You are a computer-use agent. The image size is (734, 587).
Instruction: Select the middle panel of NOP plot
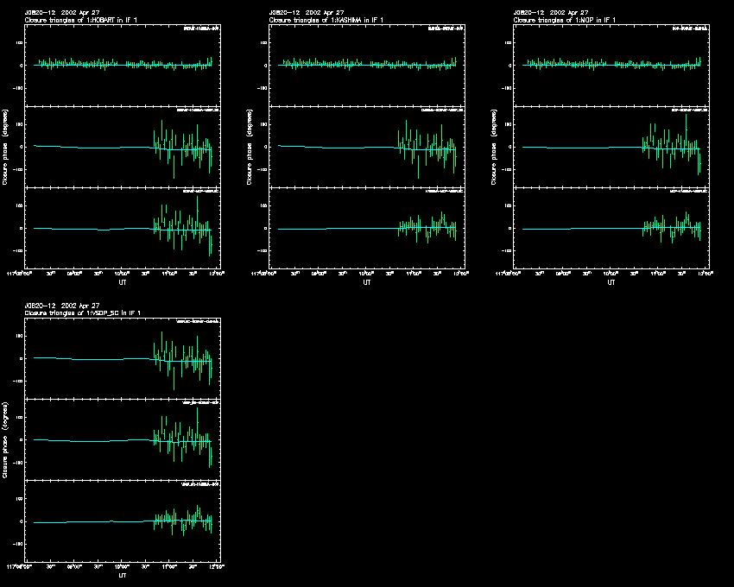pos(611,146)
